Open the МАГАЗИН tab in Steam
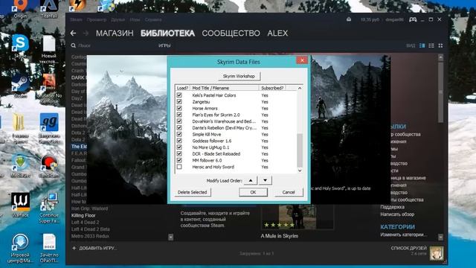The image size is (476, 268). (x=115, y=33)
